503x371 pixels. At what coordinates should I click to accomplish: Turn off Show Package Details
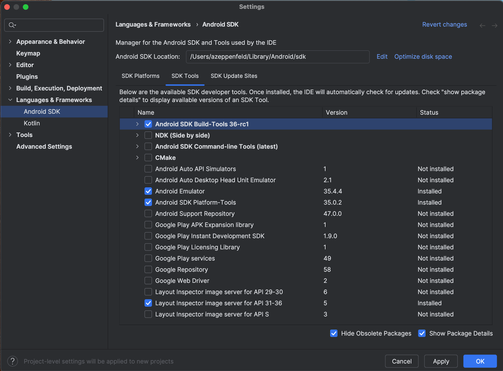422,333
